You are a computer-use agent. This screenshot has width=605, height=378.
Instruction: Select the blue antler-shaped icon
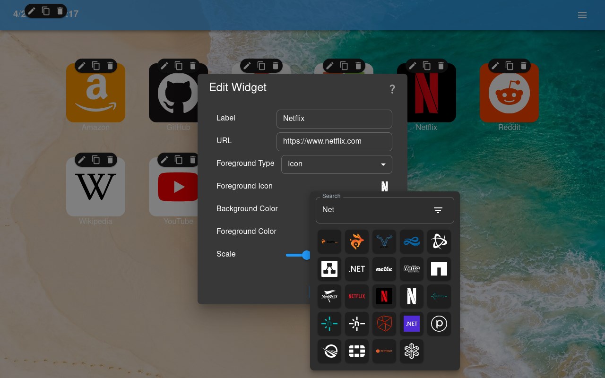pos(384,241)
